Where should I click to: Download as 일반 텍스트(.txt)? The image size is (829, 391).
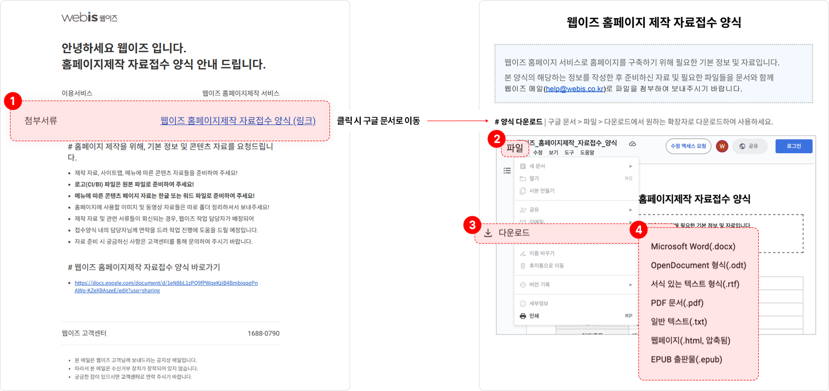(x=679, y=321)
